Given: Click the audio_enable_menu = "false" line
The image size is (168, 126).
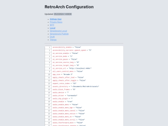Looking at the screenshot, I should (65, 105).
